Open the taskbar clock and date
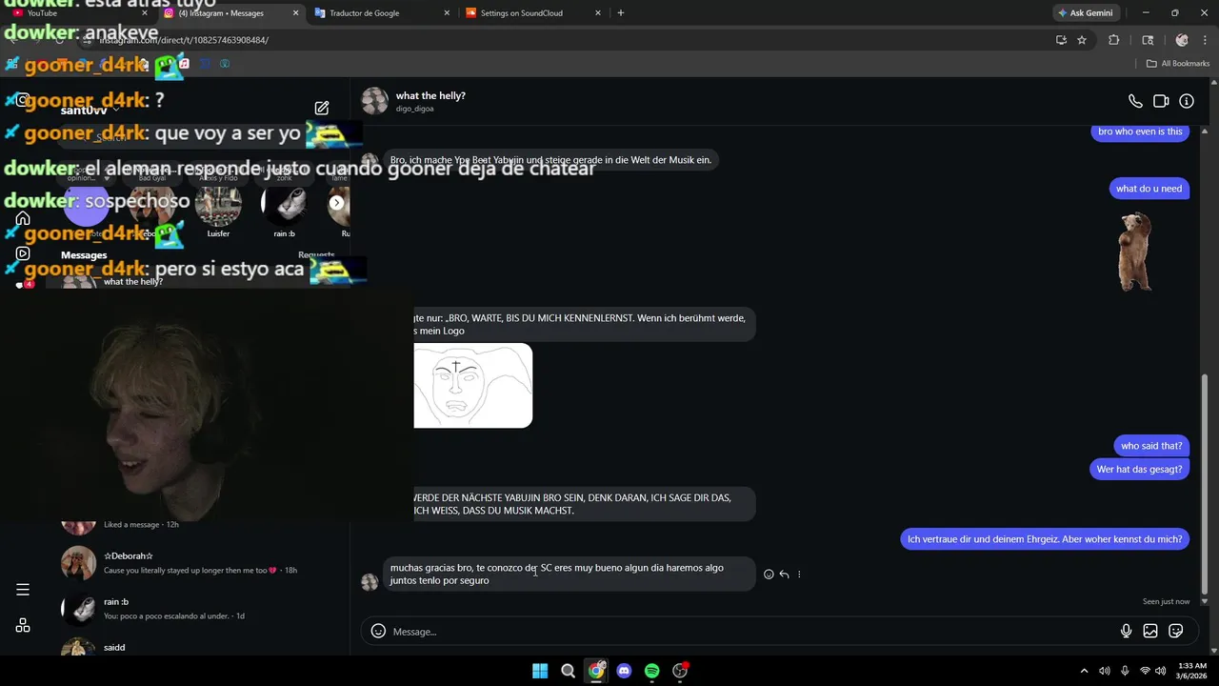The width and height of the screenshot is (1219, 686). [x=1192, y=671]
